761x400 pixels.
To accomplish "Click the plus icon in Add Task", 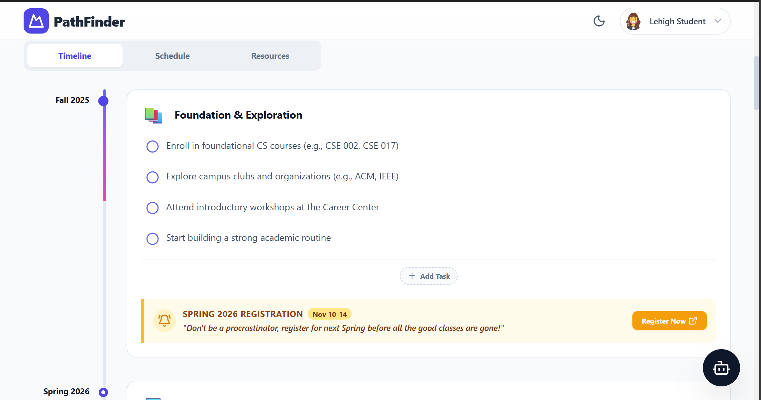I will pyautogui.click(x=412, y=276).
